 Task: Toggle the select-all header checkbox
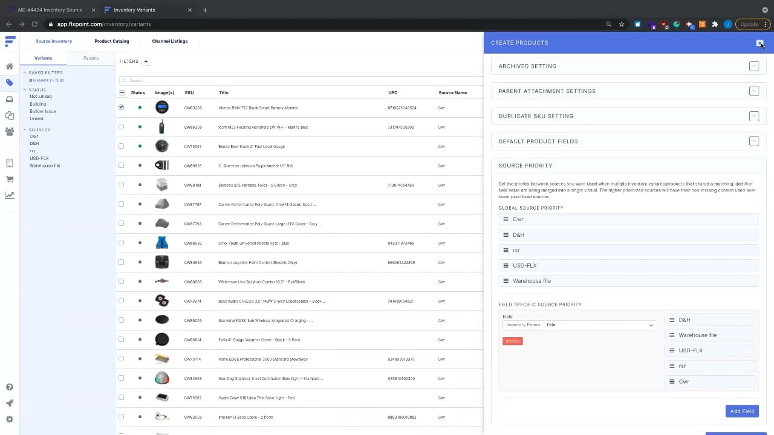[122, 93]
